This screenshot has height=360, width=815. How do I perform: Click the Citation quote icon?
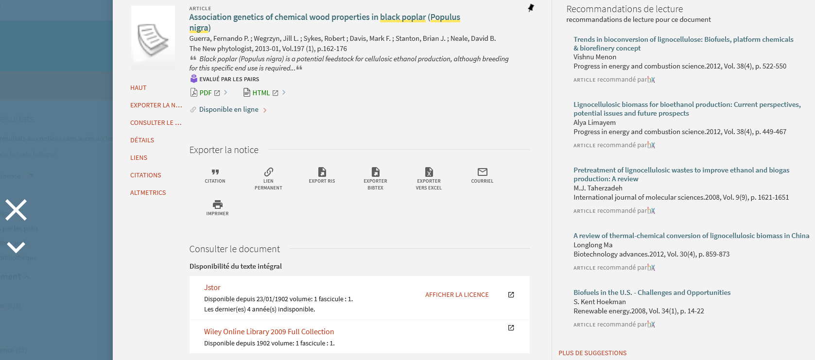215,172
